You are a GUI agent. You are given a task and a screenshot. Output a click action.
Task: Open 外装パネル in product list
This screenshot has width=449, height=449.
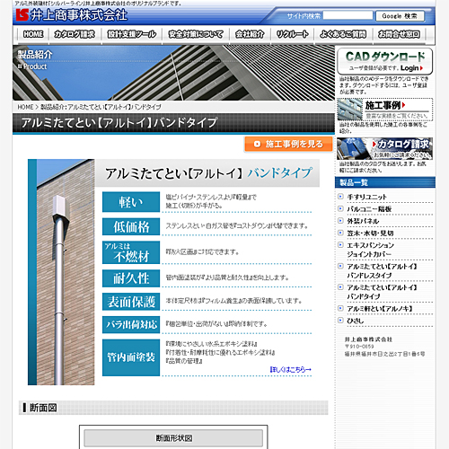tap(363, 221)
